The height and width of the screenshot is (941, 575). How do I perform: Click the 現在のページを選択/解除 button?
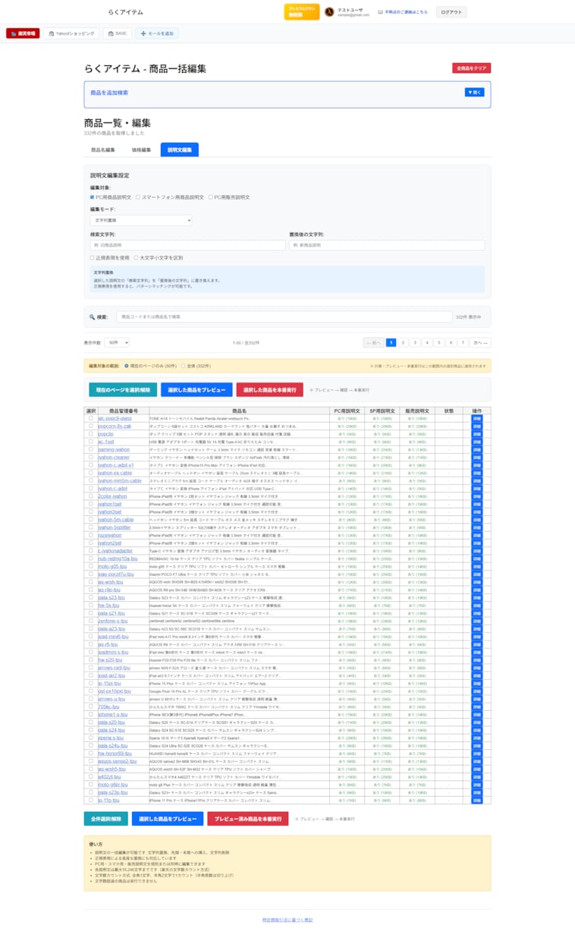coord(123,390)
